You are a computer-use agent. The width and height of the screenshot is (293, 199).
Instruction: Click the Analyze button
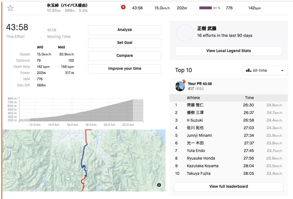point(124,30)
